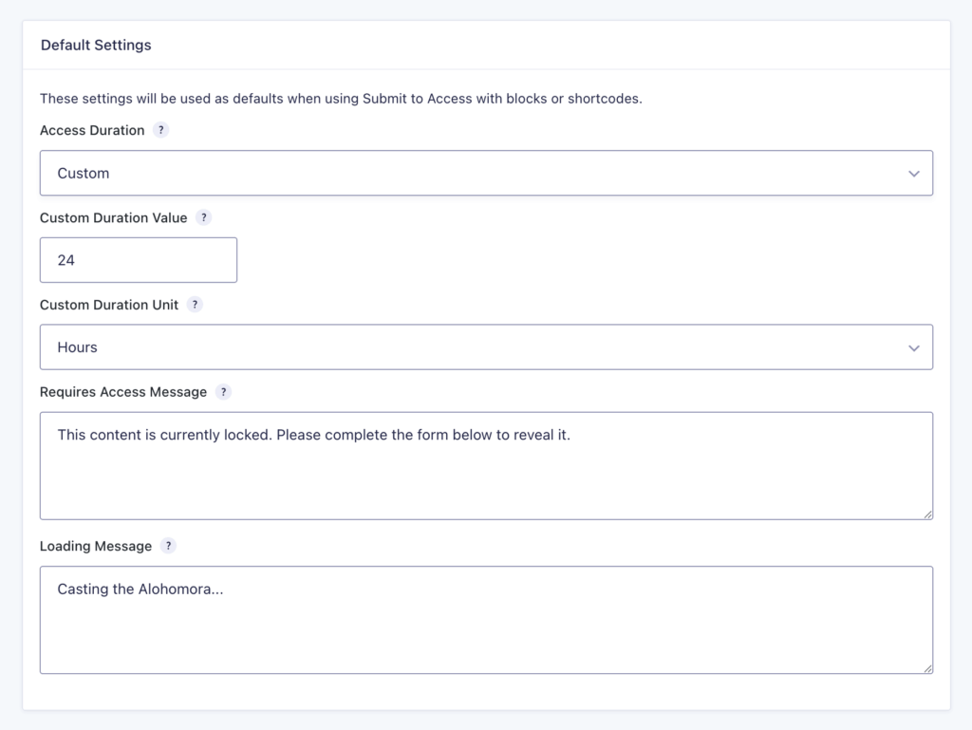The height and width of the screenshot is (730, 972).
Task: Click the Default Settings panel header
Action: [x=95, y=45]
